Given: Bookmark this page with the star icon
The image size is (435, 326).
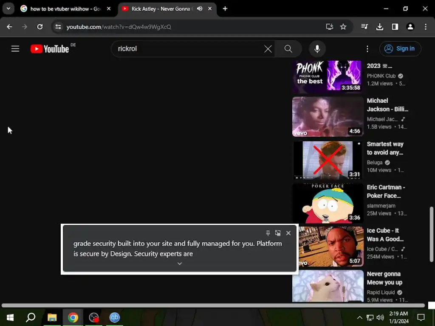Looking at the screenshot, I should coord(343,27).
